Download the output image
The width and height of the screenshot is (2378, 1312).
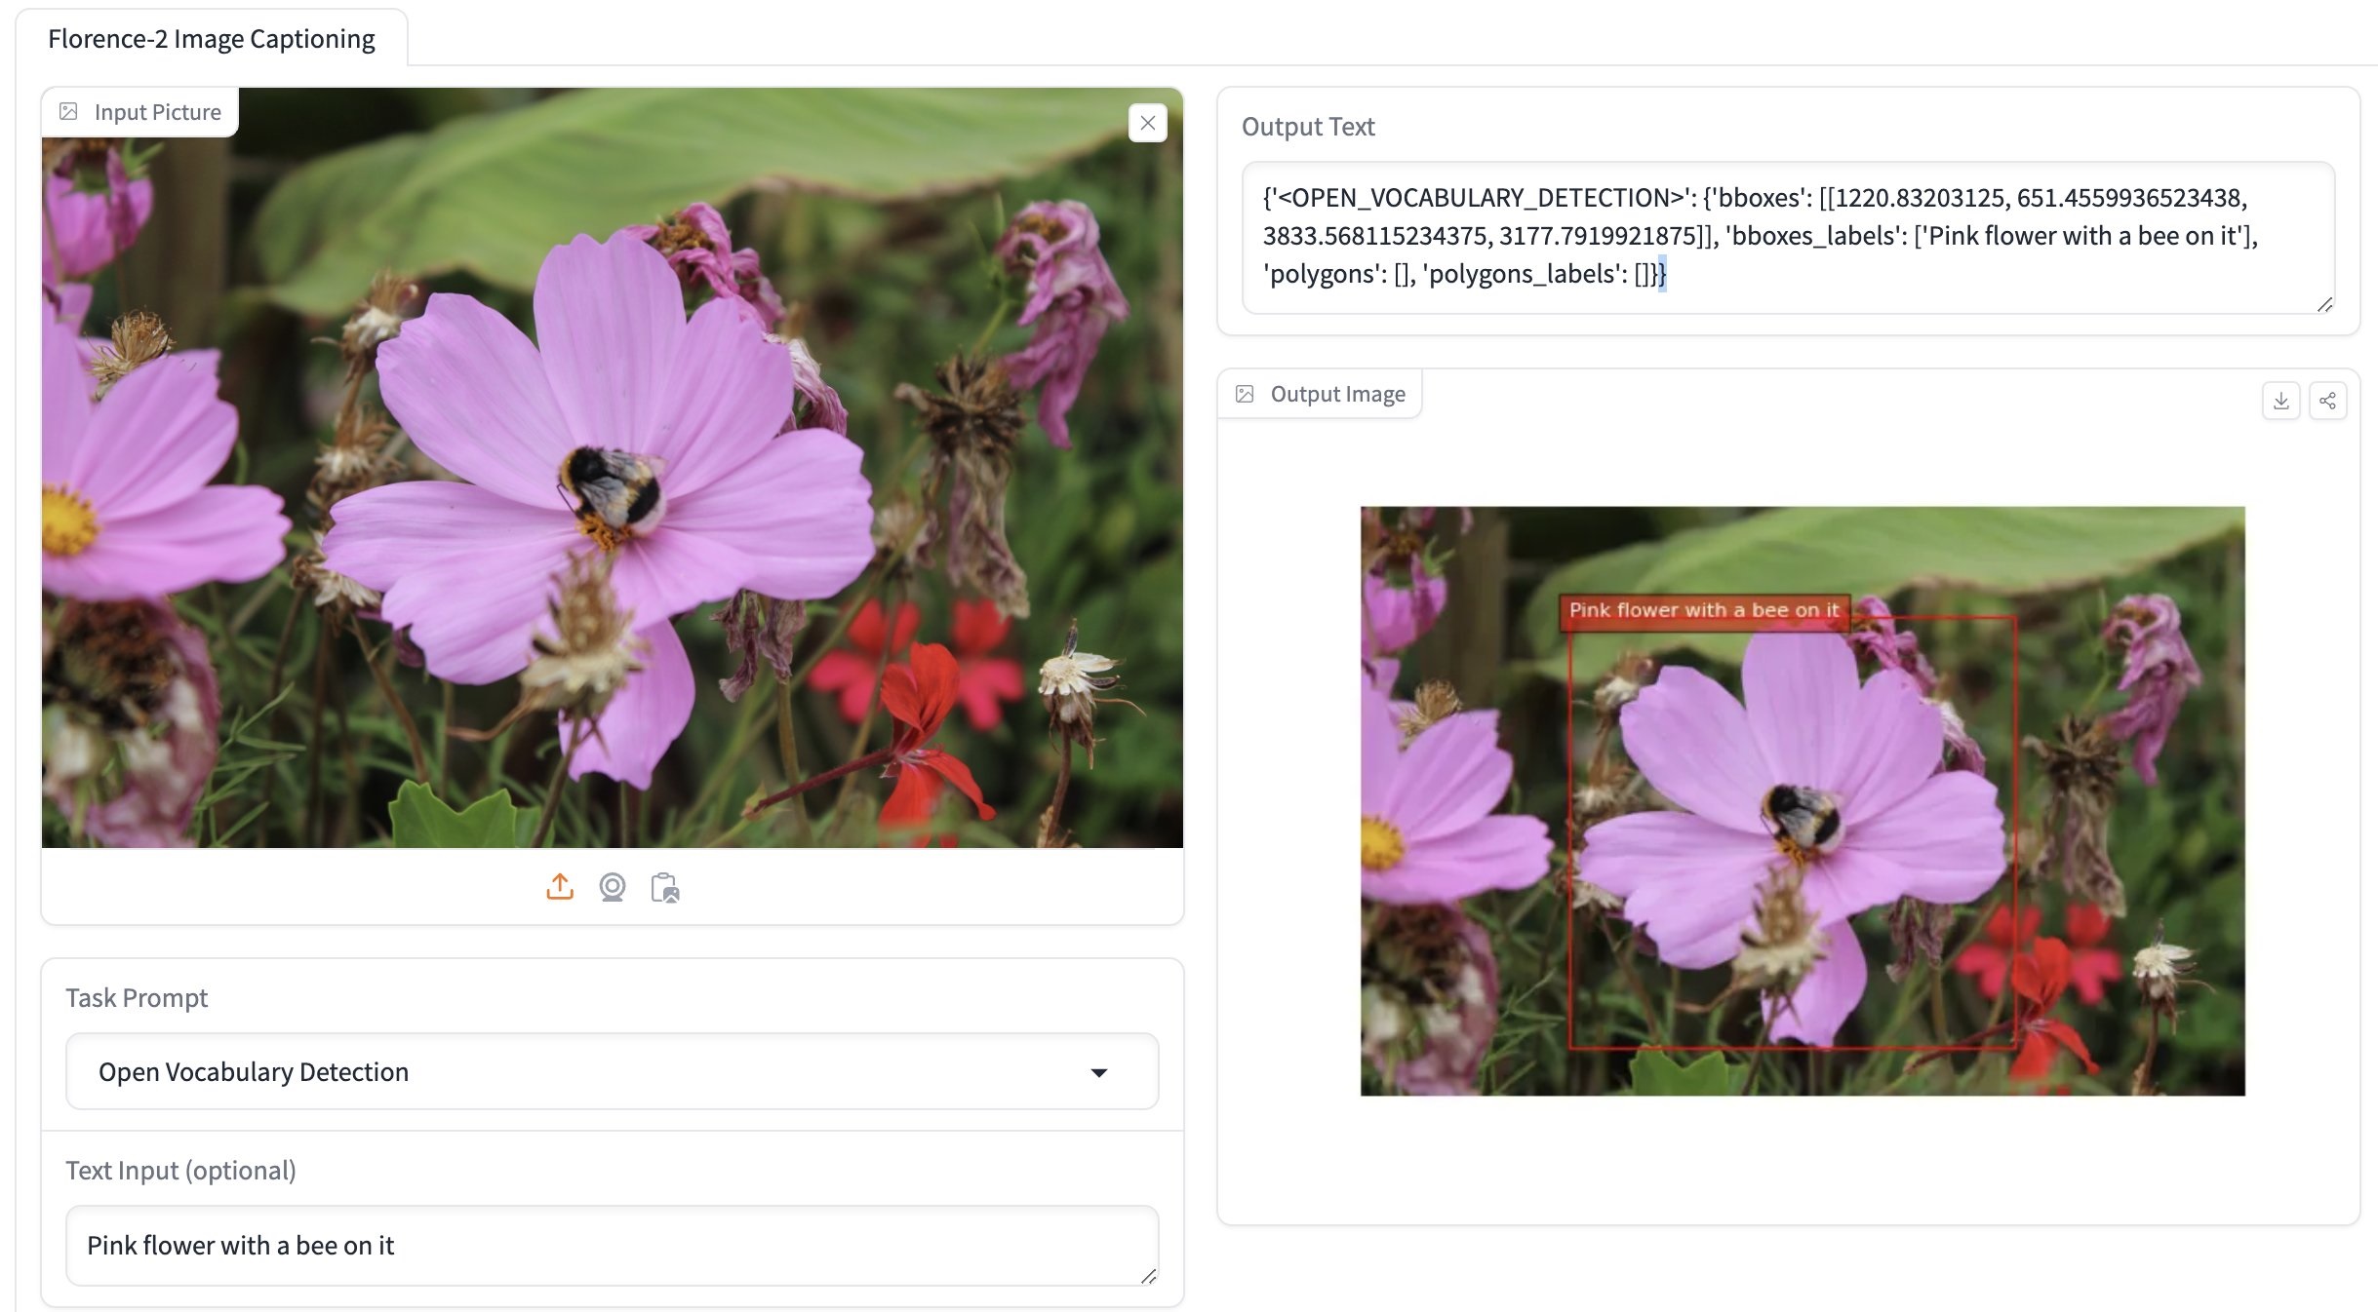point(2280,401)
